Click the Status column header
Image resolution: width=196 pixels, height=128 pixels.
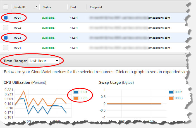47,7
